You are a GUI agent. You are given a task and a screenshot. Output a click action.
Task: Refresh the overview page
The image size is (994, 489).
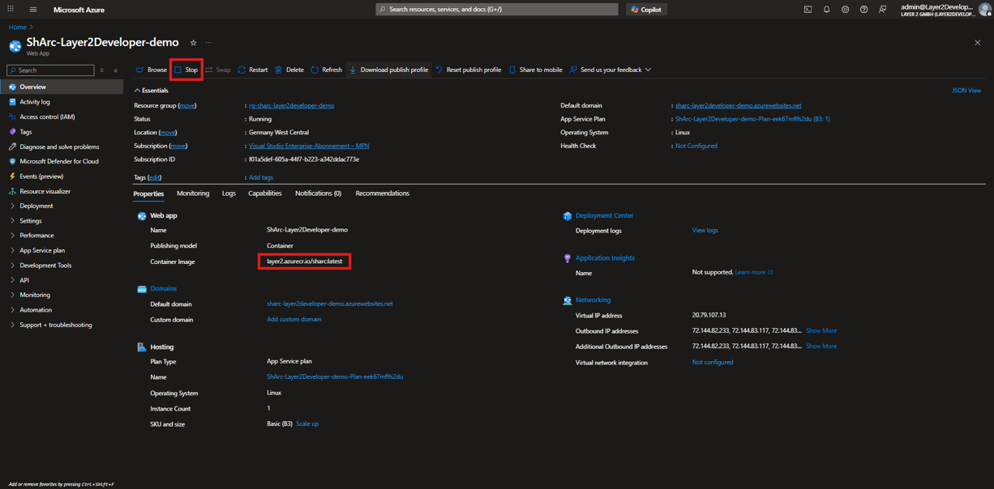coord(327,70)
